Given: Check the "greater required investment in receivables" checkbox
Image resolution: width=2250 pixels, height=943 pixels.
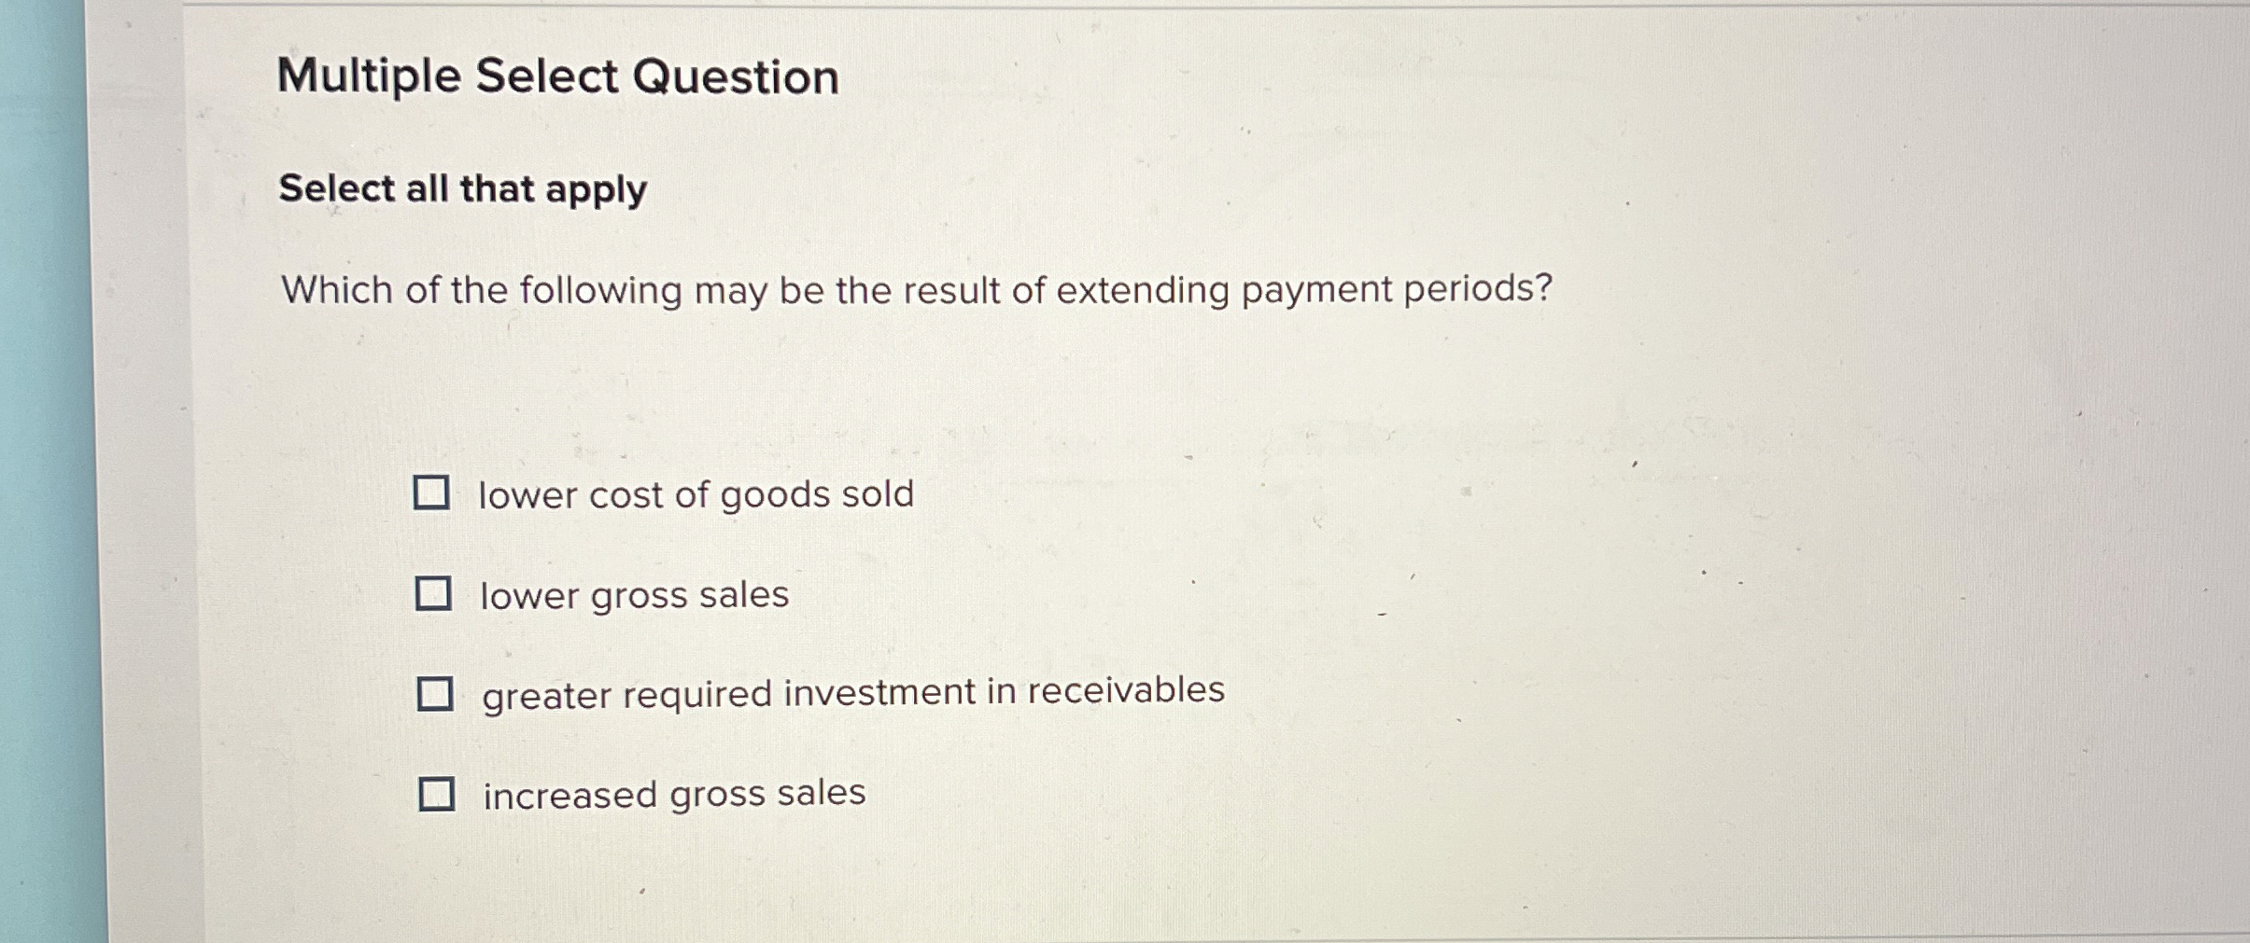Looking at the screenshot, I should (437, 693).
